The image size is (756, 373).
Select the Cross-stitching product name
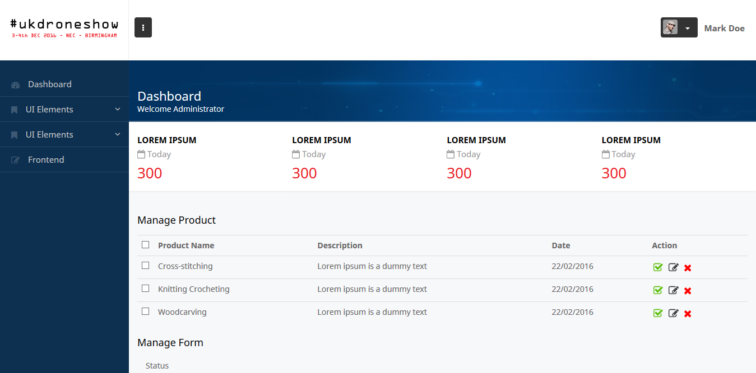[185, 266]
